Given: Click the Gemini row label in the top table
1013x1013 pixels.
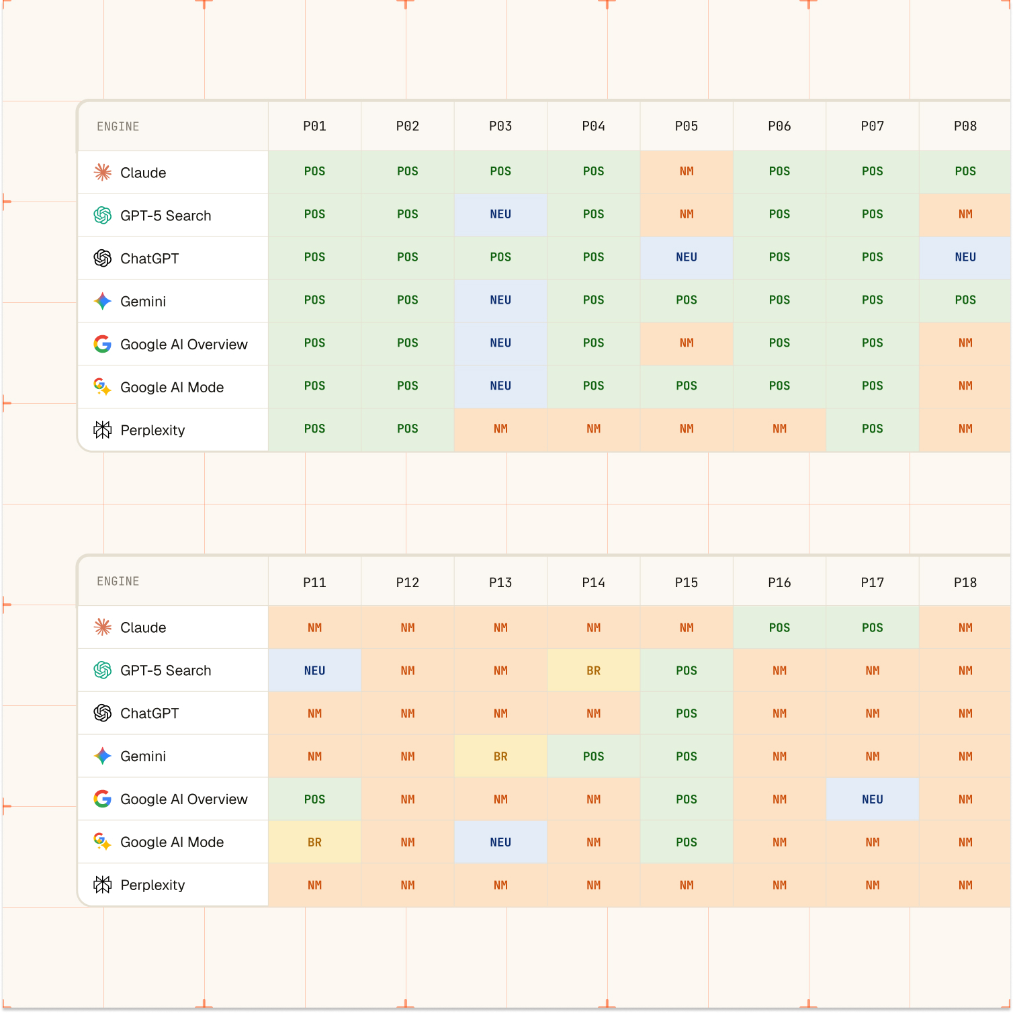Looking at the screenshot, I should pyautogui.click(x=143, y=302).
